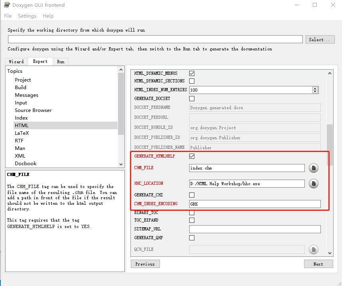This screenshot has width=342, height=286.
Task: Click HTML_INDEX_NUM_ENTRIES value field
Action: 251,90
